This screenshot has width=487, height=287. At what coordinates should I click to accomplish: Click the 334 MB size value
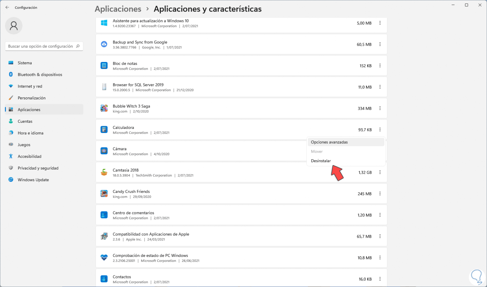(365, 108)
